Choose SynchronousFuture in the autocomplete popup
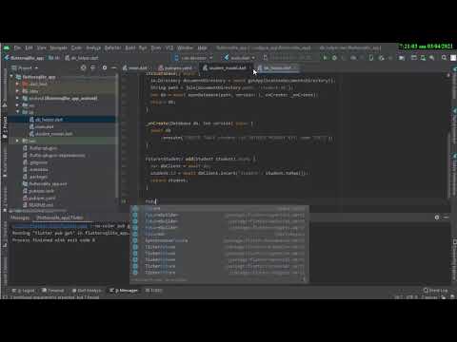This screenshot has height=342, width=457. (x=219, y=240)
